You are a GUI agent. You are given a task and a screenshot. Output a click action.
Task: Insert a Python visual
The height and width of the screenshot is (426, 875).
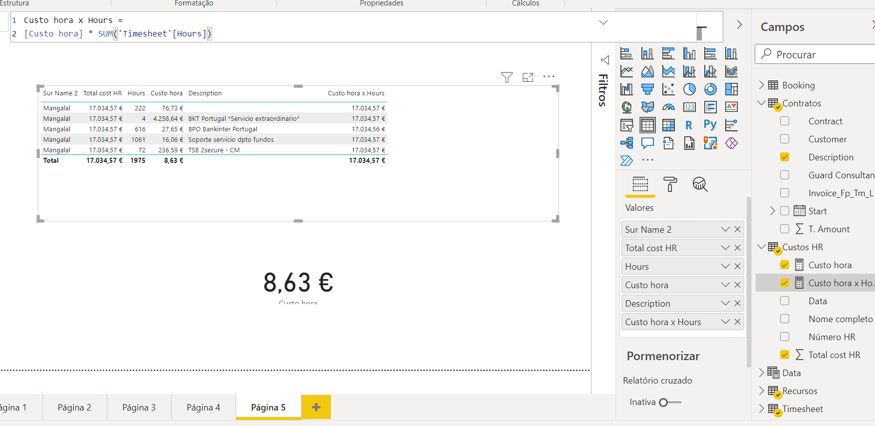(x=710, y=125)
